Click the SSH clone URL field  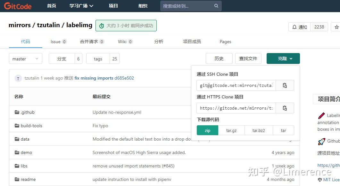(236, 85)
